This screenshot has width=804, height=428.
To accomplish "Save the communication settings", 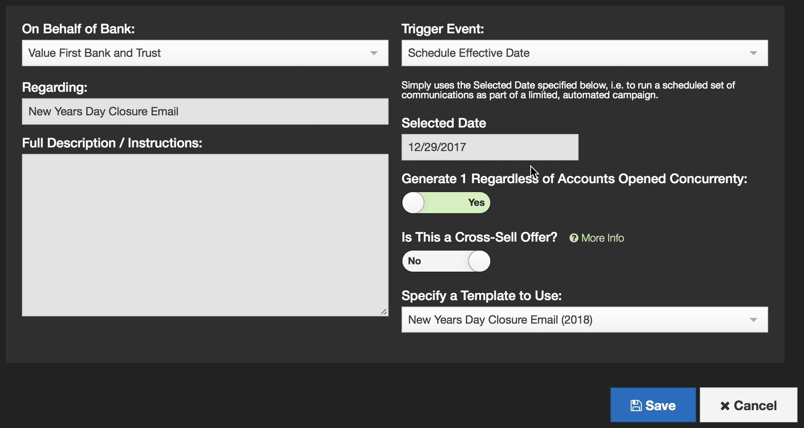I will pos(653,405).
